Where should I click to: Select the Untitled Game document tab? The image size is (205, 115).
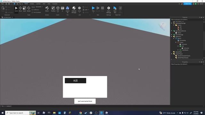click(7, 17)
